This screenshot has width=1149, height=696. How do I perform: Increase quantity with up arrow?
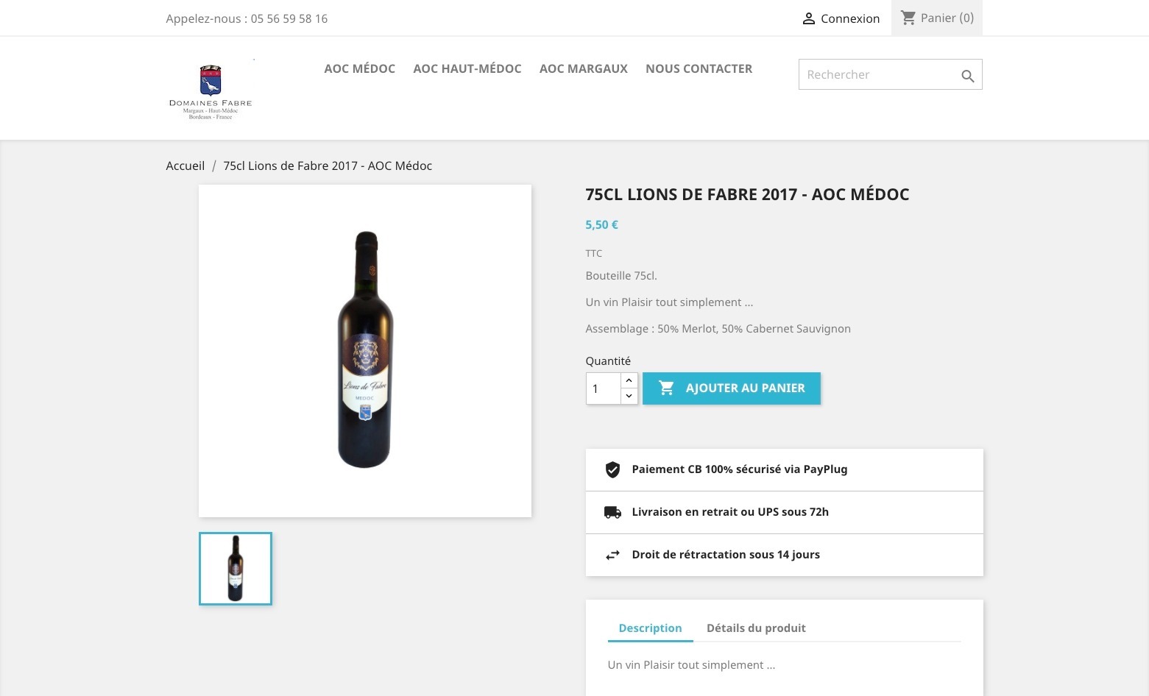click(x=629, y=380)
